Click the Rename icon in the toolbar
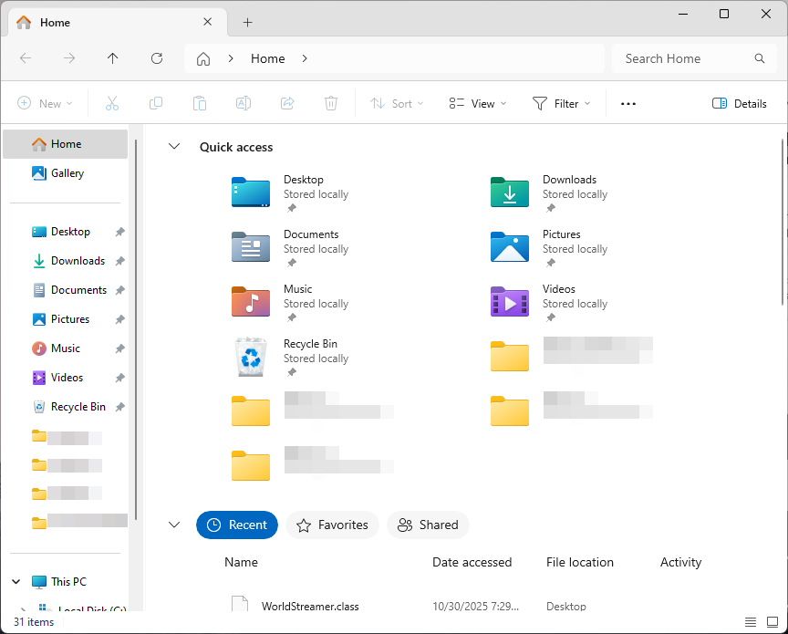This screenshot has height=634, width=788. [244, 103]
